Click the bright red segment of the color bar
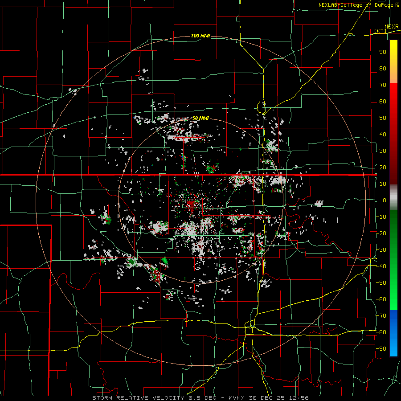The width and height of the screenshot is (401, 401). point(393,102)
